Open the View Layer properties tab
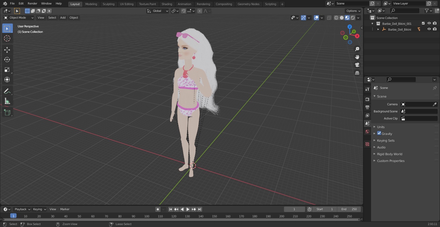This screenshot has width=440, height=227. click(x=367, y=115)
